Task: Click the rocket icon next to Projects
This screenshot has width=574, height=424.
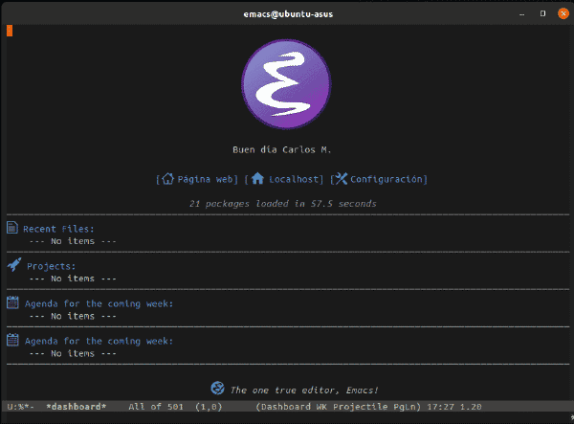Action: pos(14,265)
